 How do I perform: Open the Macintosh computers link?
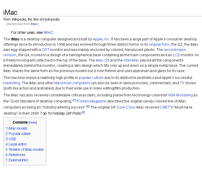(x=72, y=83)
